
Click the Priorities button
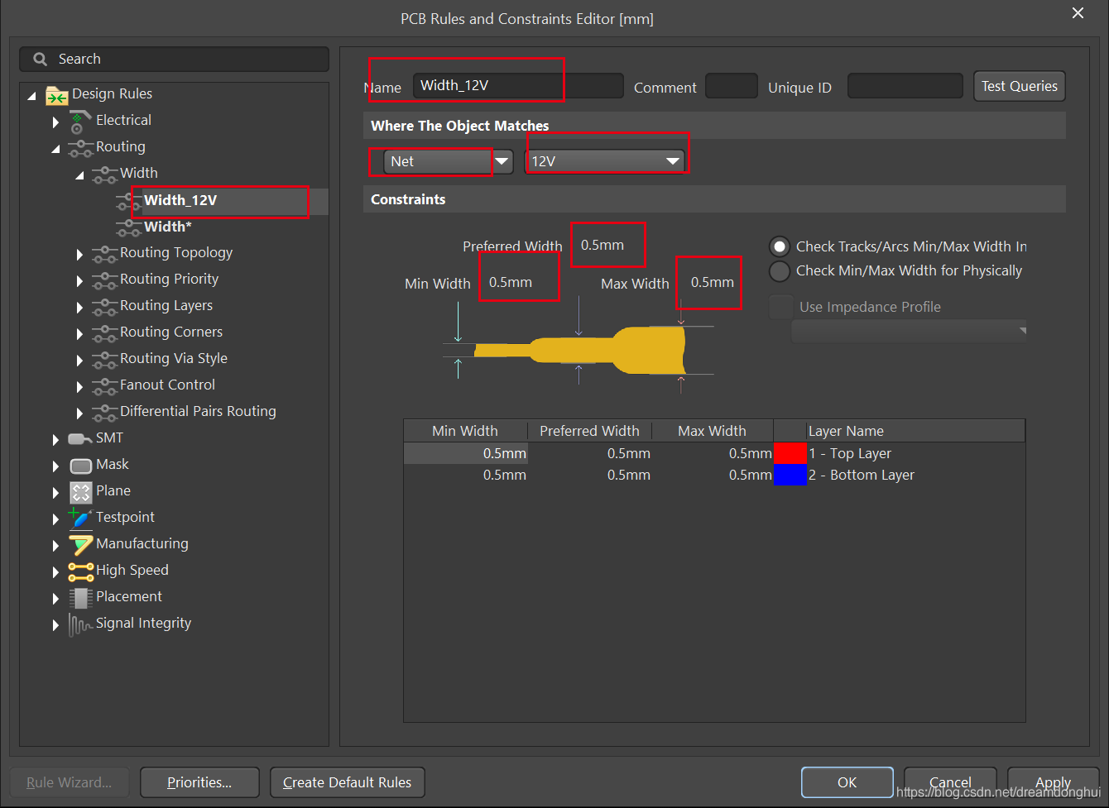click(x=199, y=782)
